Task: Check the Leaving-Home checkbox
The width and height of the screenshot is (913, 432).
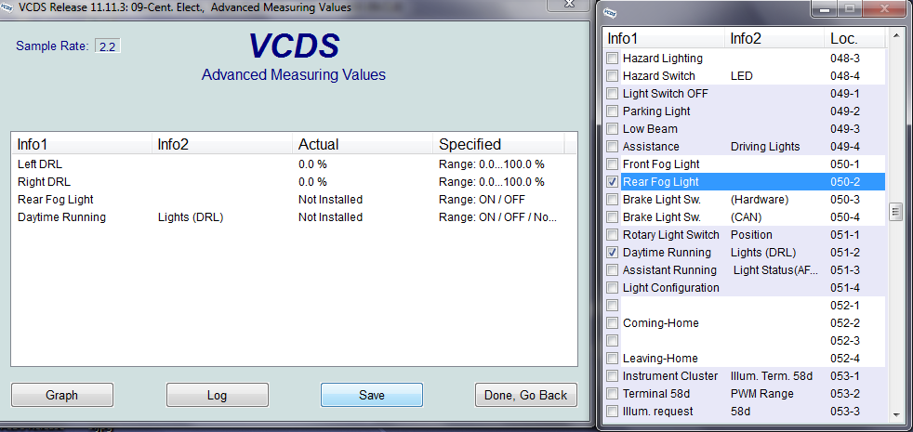Action: tap(612, 358)
